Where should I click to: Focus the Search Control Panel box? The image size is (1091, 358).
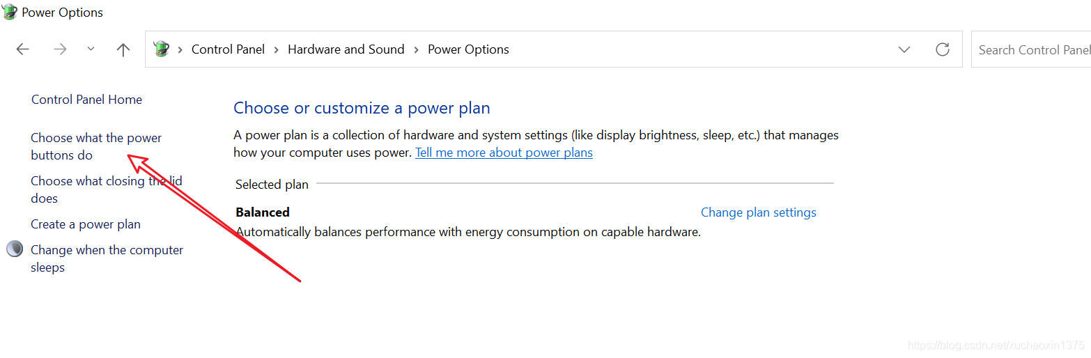(x=1031, y=49)
